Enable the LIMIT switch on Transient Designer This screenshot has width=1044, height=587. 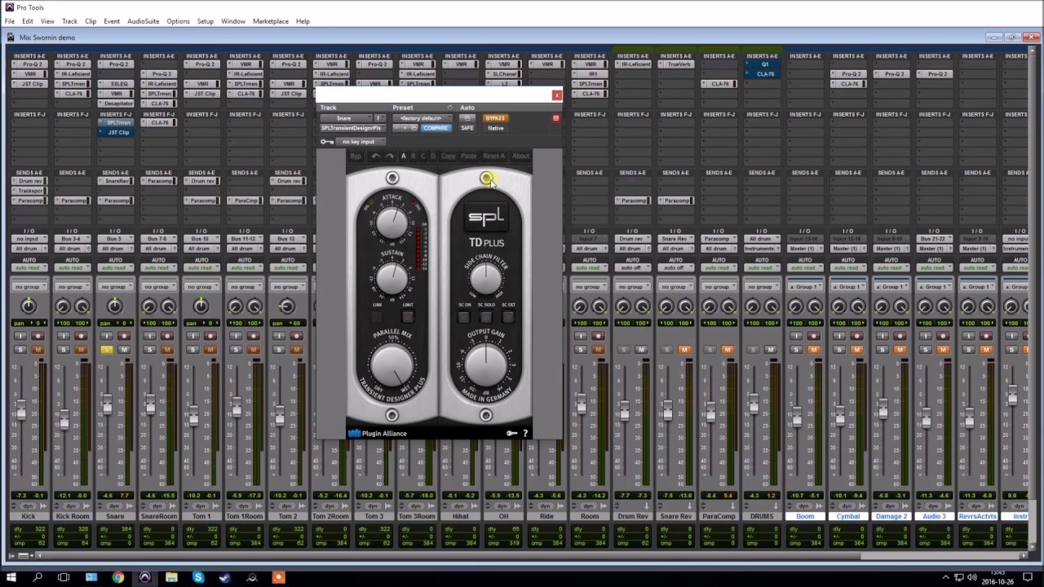click(408, 316)
